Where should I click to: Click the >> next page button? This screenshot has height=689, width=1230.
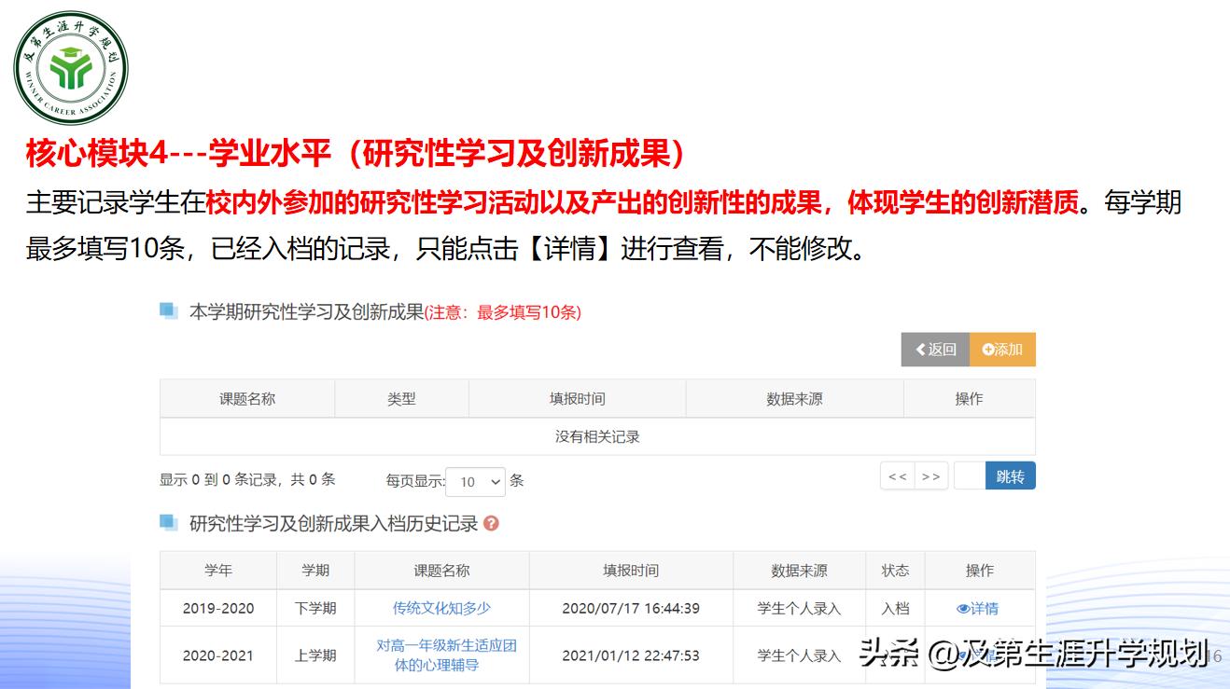click(930, 476)
